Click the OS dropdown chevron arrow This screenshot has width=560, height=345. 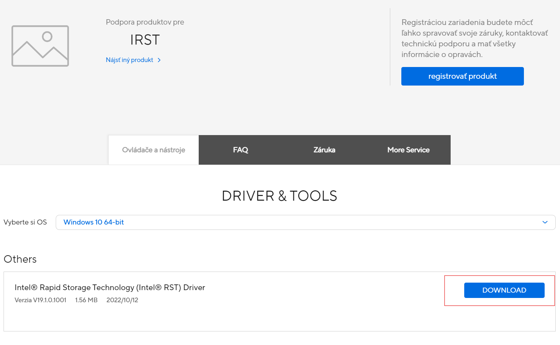(x=545, y=222)
